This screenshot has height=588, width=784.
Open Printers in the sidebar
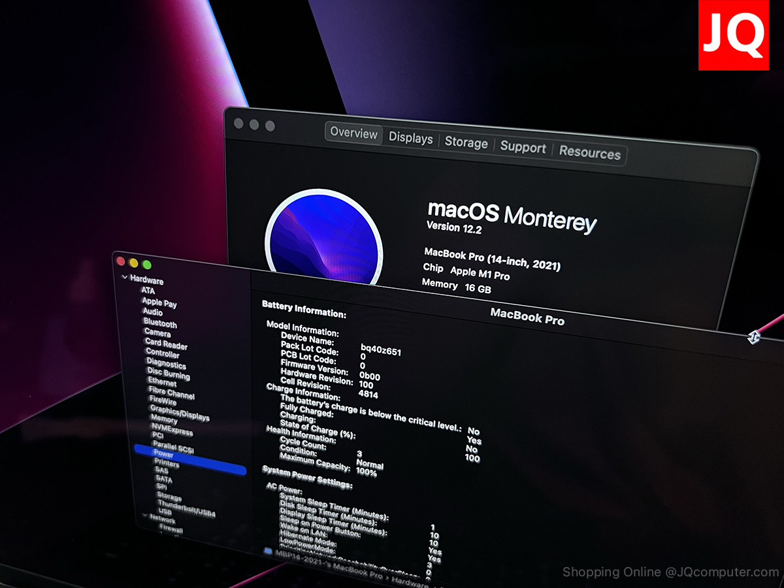pyautogui.click(x=167, y=465)
